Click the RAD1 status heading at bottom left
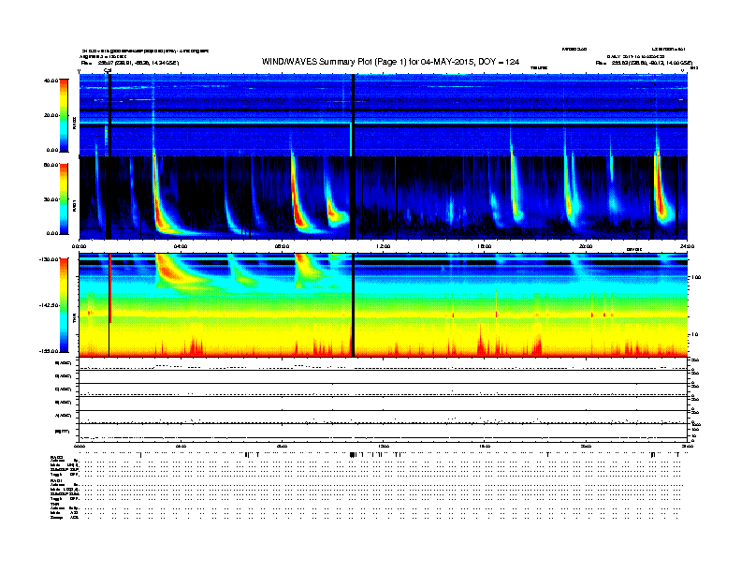The width and height of the screenshot is (741, 573). (56, 480)
